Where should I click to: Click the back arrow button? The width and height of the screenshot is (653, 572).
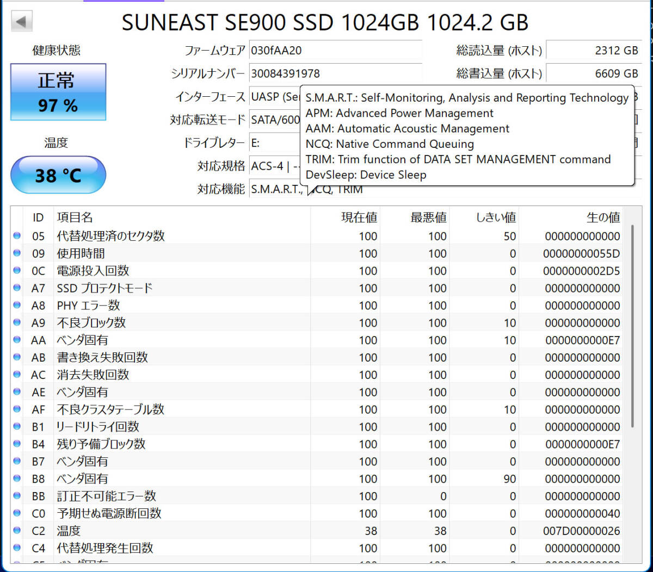22,22
